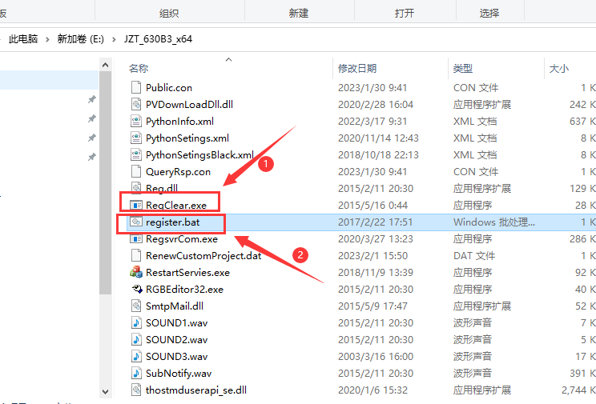This screenshot has width=596, height=404.
Task: Select the RestartServies.exe file icon
Action: pos(136,273)
